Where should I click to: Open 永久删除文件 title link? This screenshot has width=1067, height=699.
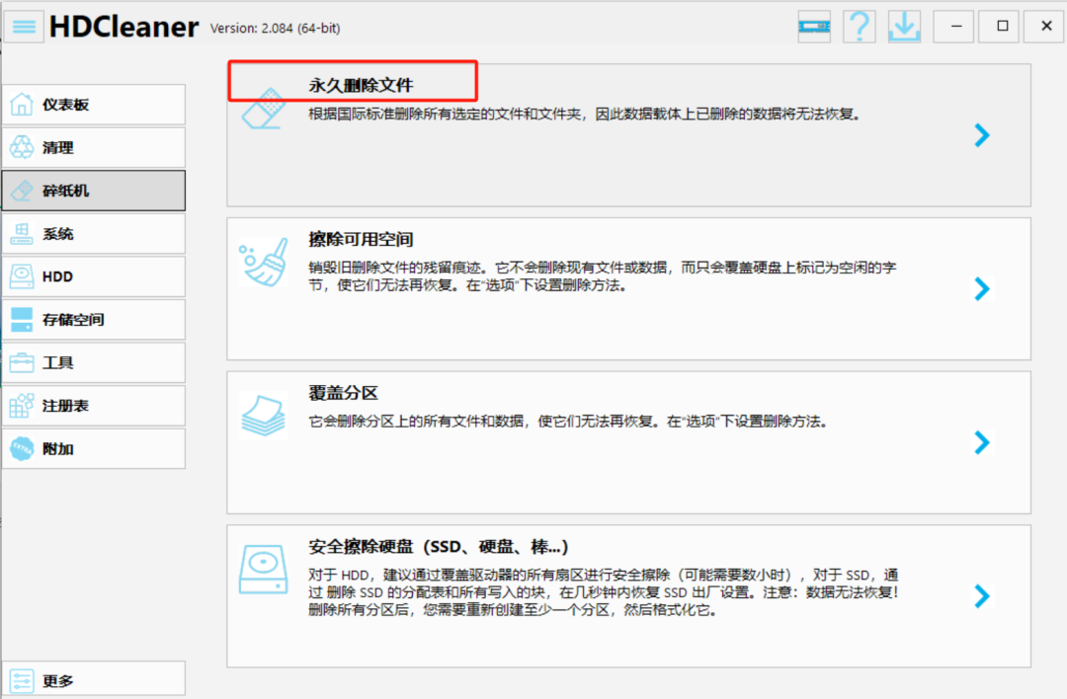[x=361, y=85]
